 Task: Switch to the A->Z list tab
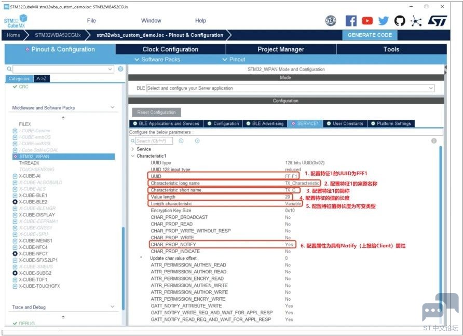point(42,78)
